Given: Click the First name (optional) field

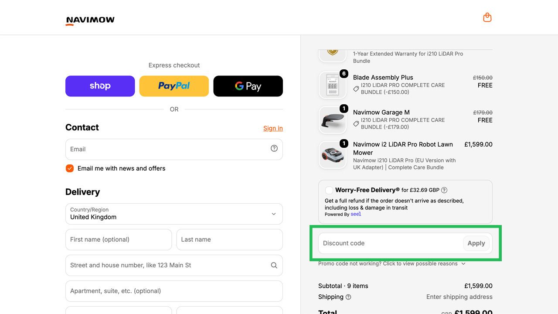Looking at the screenshot, I should [119, 239].
